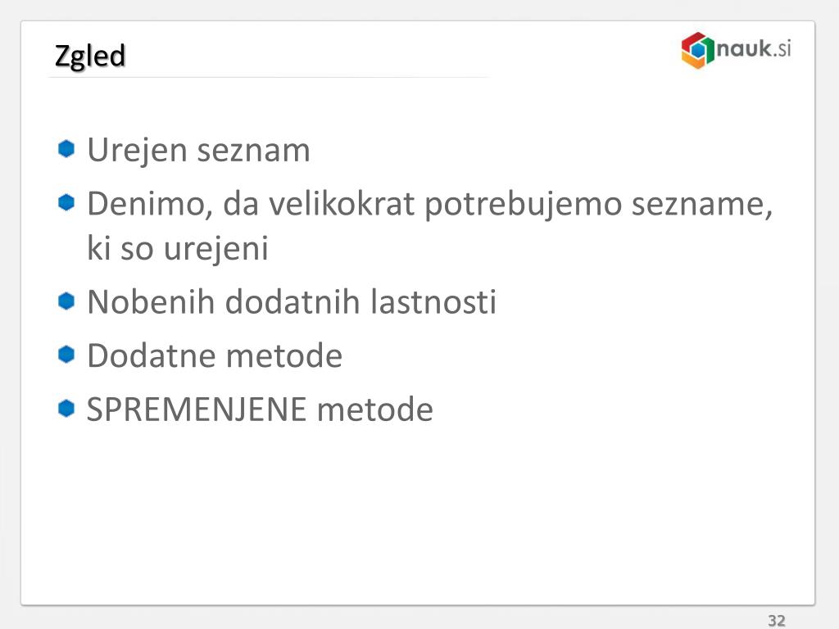This screenshot has width=839, height=629.
Task: Click the word velikokrat
Action: pos(342,204)
